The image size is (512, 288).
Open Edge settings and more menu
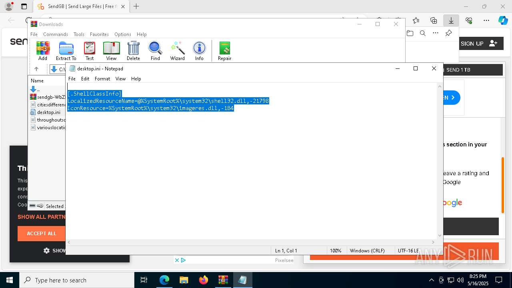point(486,20)
